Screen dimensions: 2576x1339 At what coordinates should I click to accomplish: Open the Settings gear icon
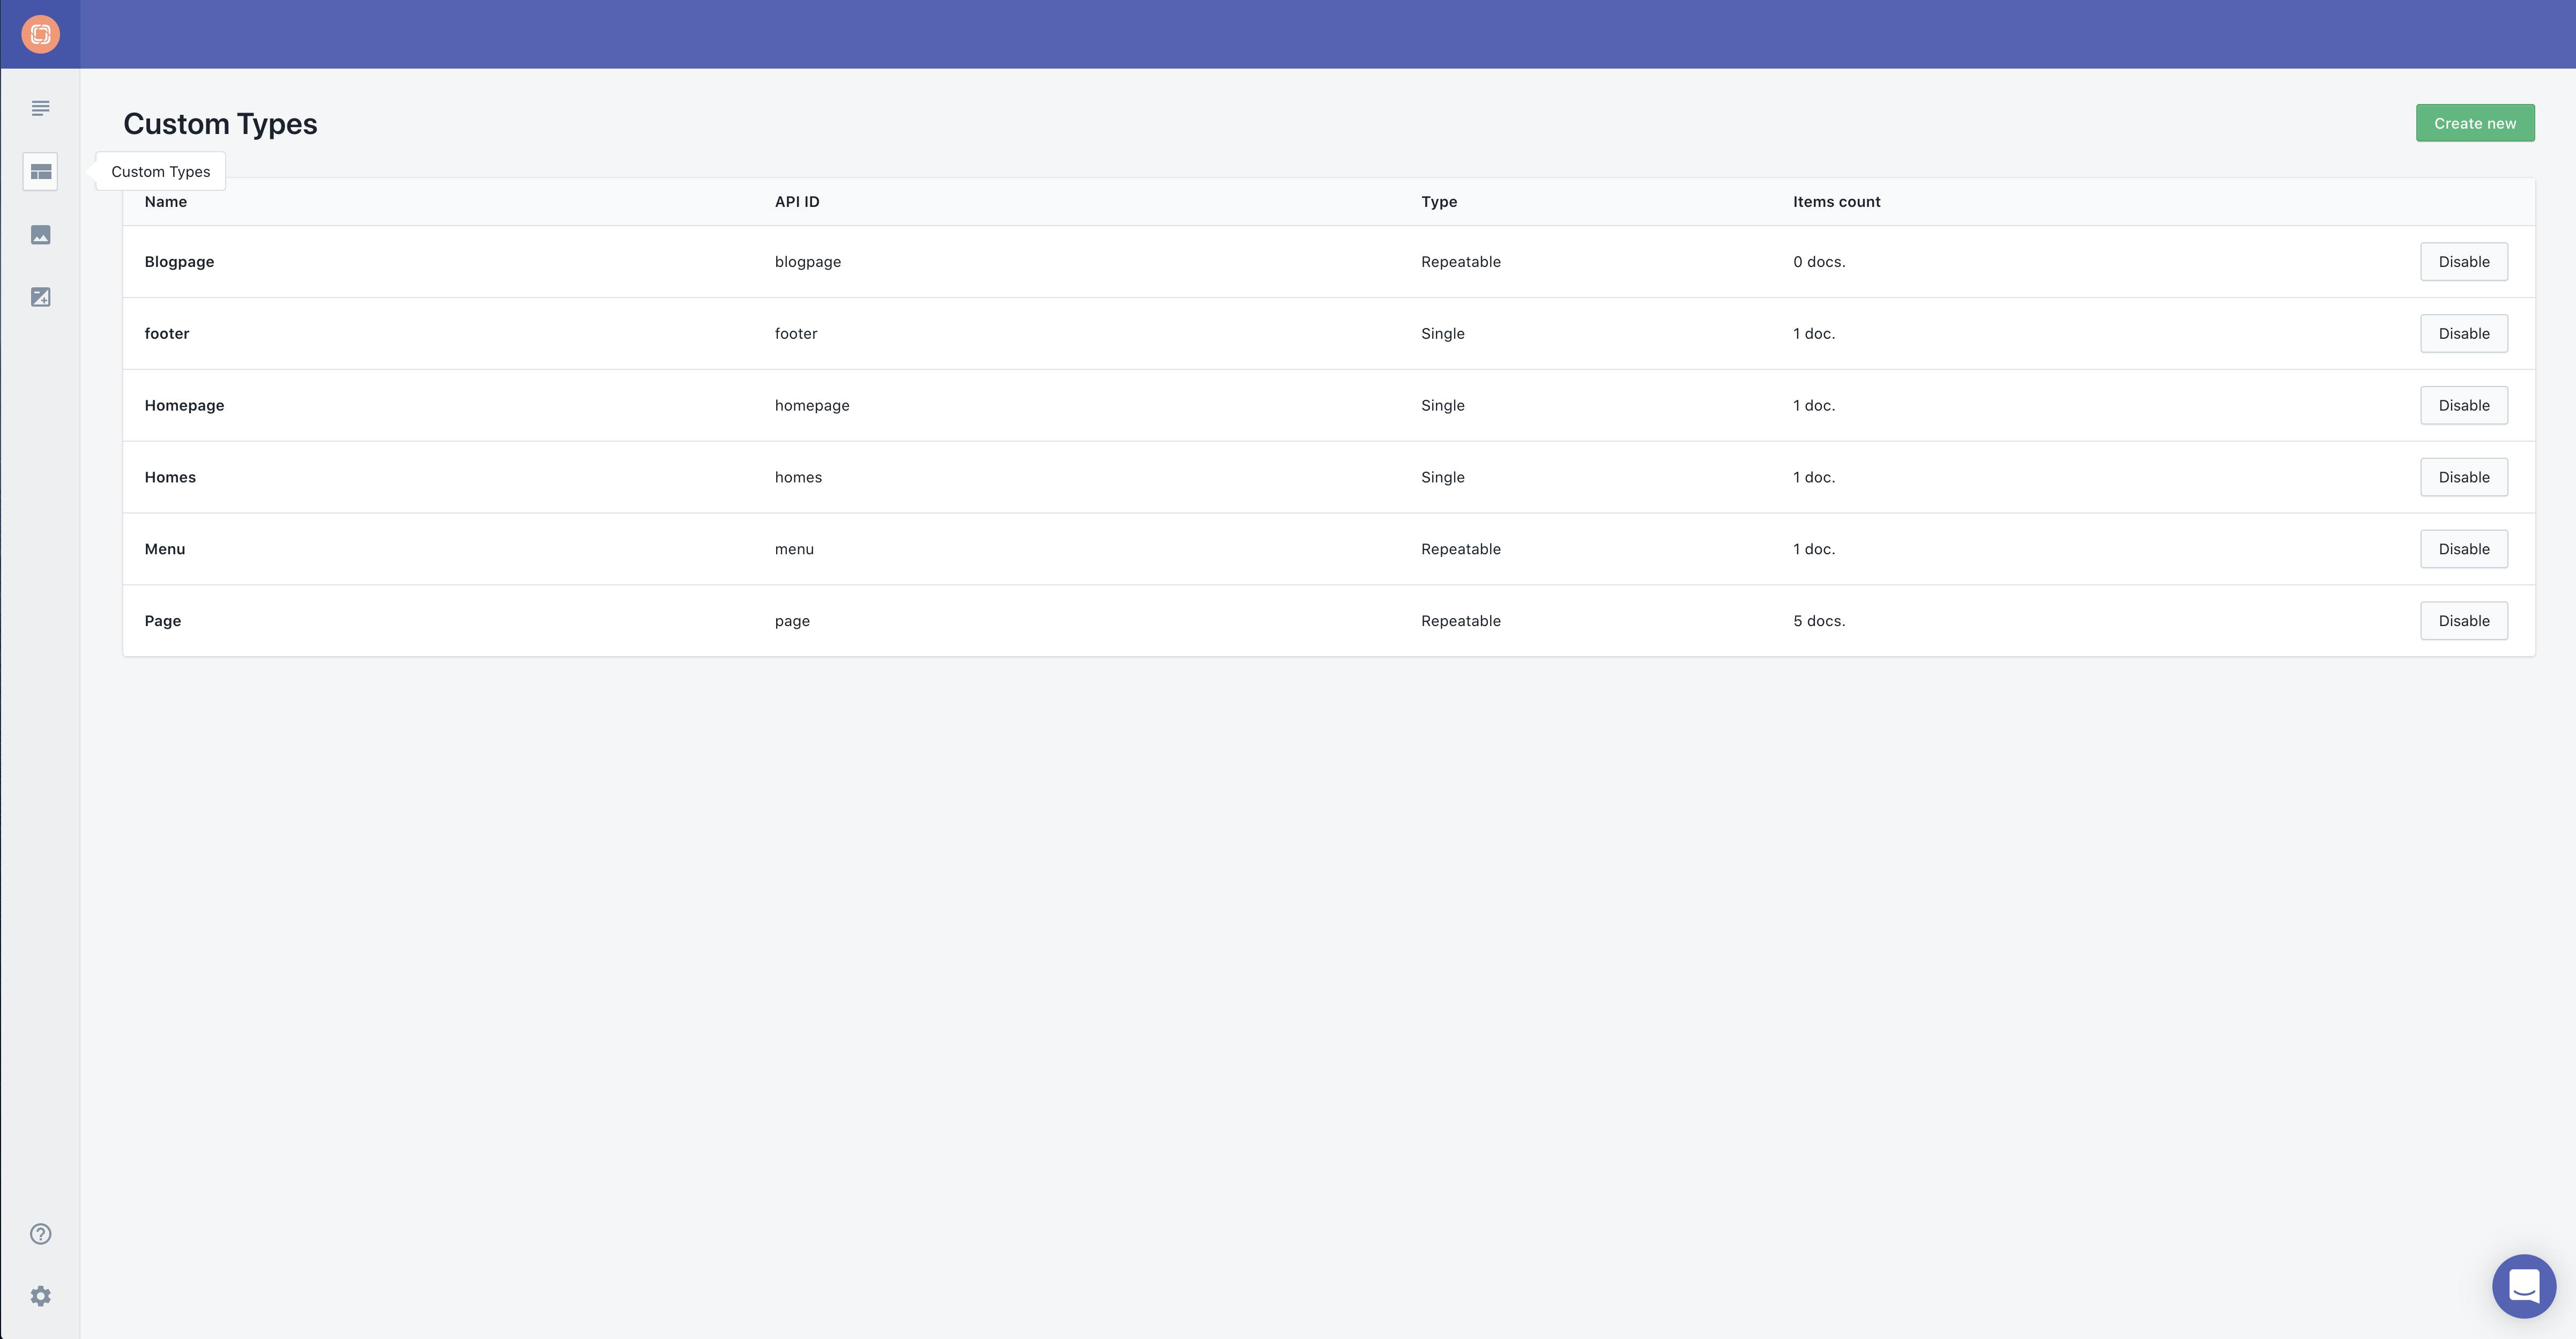click(40, 1296)
